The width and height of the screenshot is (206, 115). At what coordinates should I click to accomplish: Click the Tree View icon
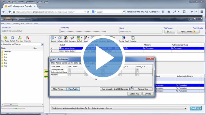coord(20,38)
